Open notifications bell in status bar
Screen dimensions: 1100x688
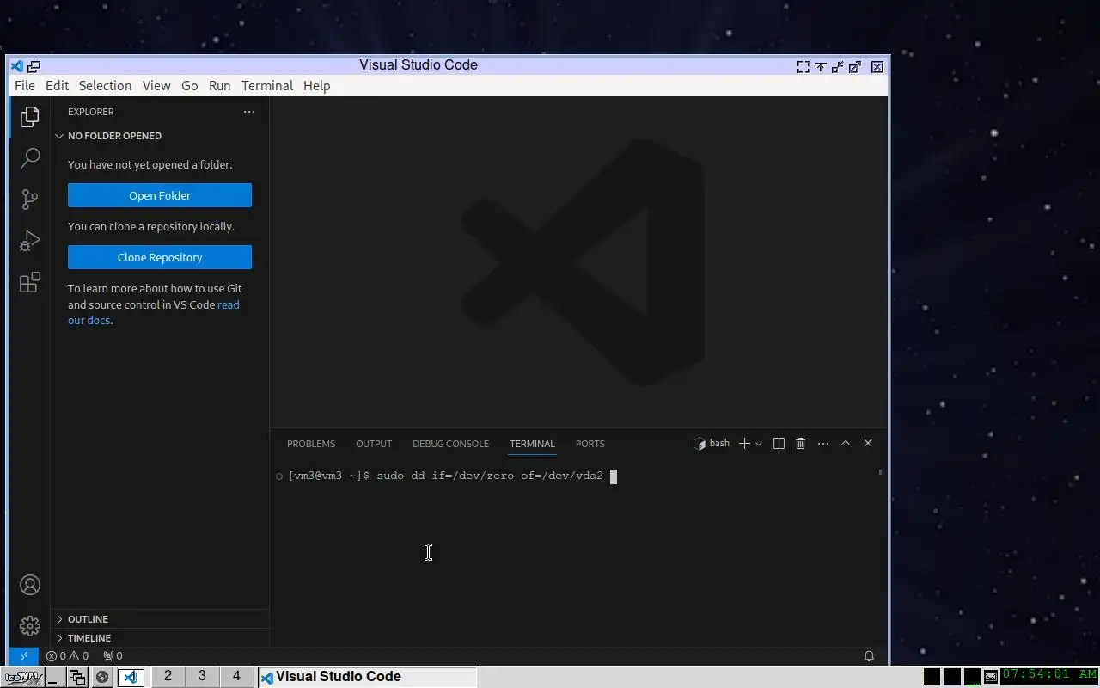tap(869, 656)
